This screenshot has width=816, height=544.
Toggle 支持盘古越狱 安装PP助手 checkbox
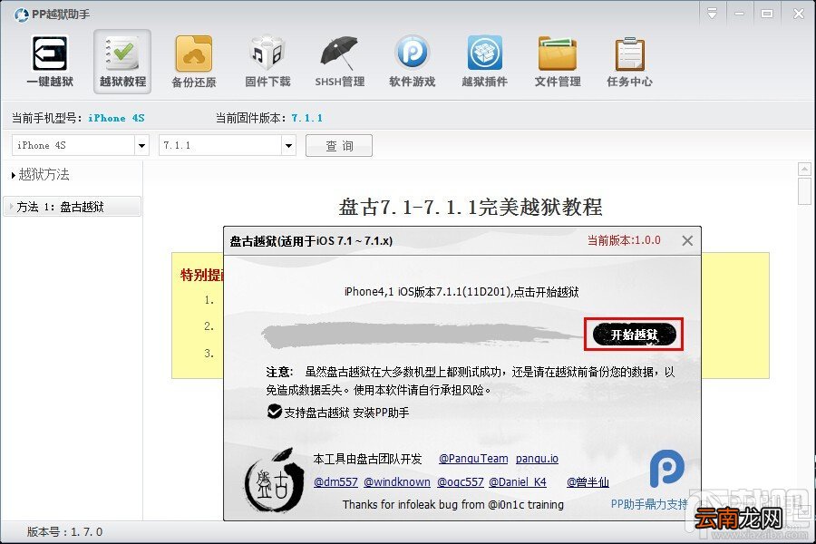click(x=274, y=412)
